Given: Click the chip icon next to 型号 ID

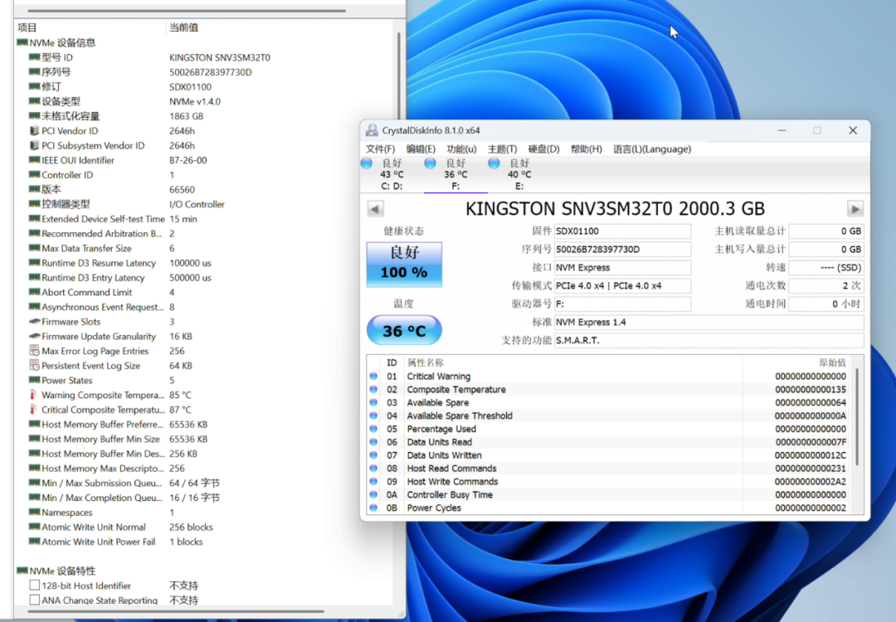Looking at the screenshot, I should pos(34,57).
